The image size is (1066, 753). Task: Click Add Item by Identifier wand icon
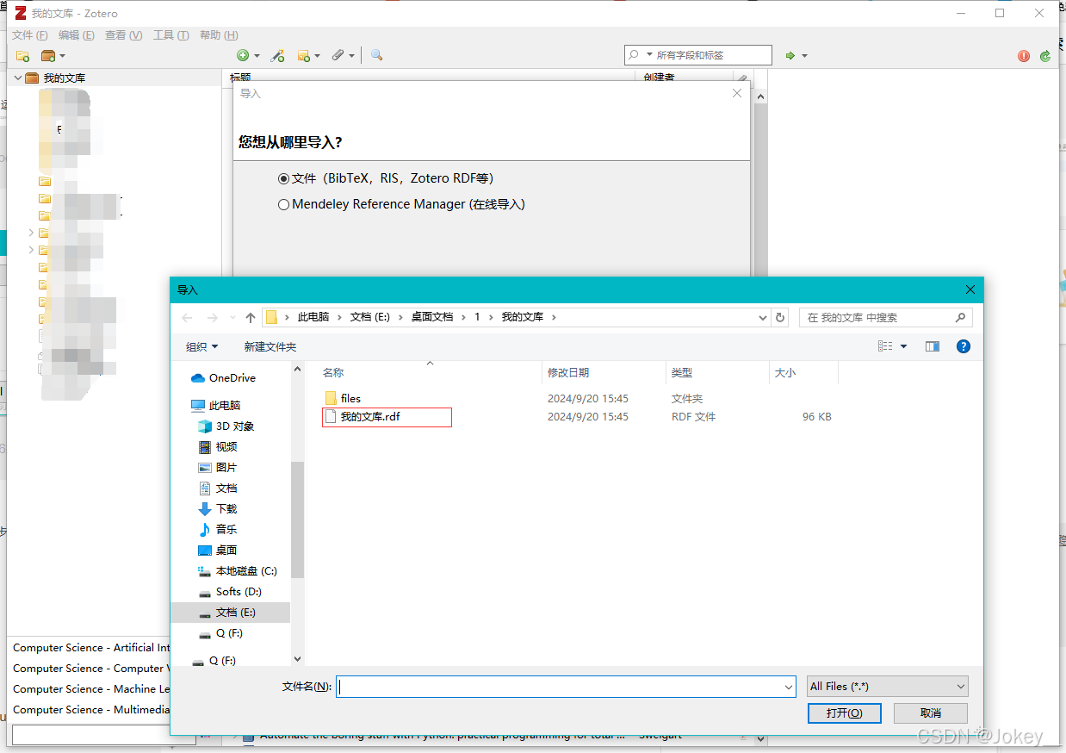click(x=277, y=55)
